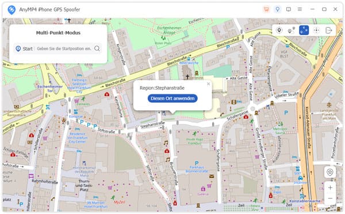
Task: Click the search magnifier in Start field
Action: point(97,48)
